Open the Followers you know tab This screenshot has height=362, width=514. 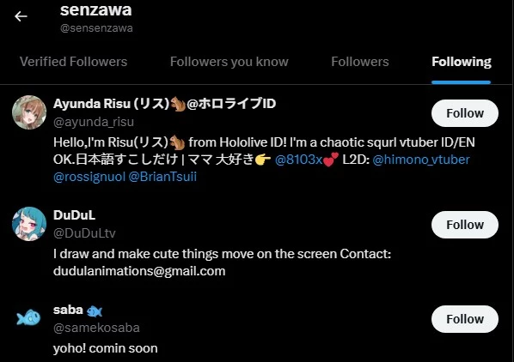229,62
